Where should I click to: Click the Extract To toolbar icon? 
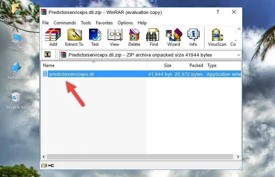point(74,37)
